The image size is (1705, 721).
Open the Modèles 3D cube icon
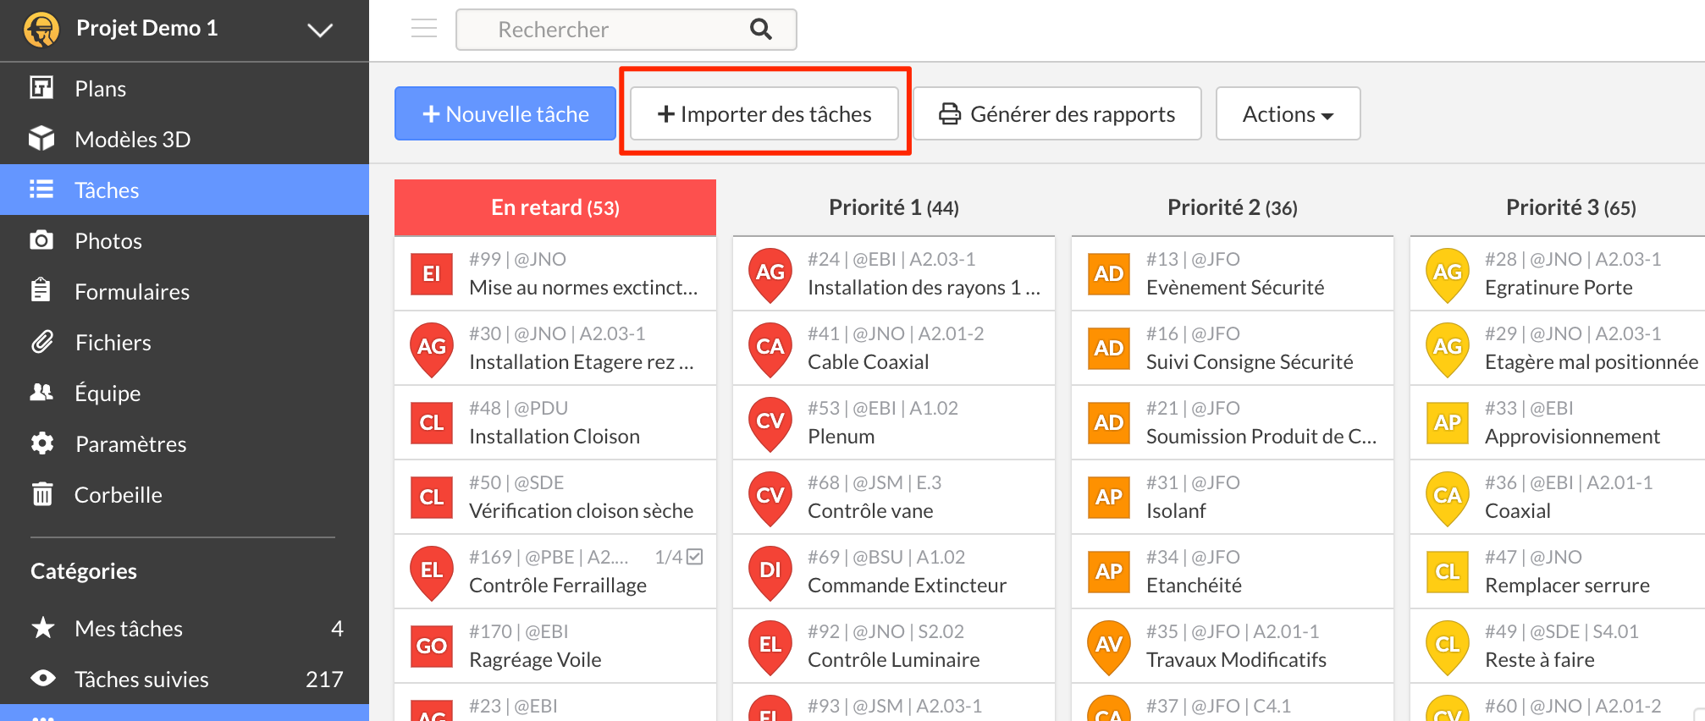[x=41, y=139]
